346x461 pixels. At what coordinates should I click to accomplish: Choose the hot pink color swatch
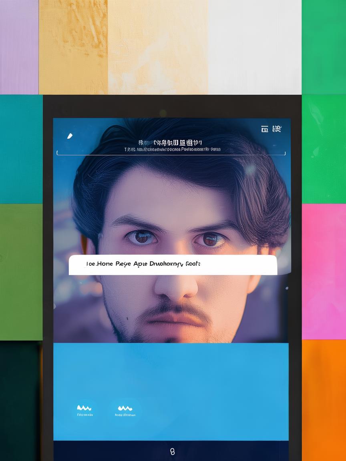pos(324,271)
